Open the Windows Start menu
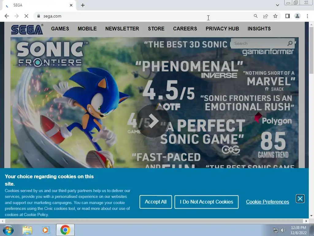 pos(8,230)
